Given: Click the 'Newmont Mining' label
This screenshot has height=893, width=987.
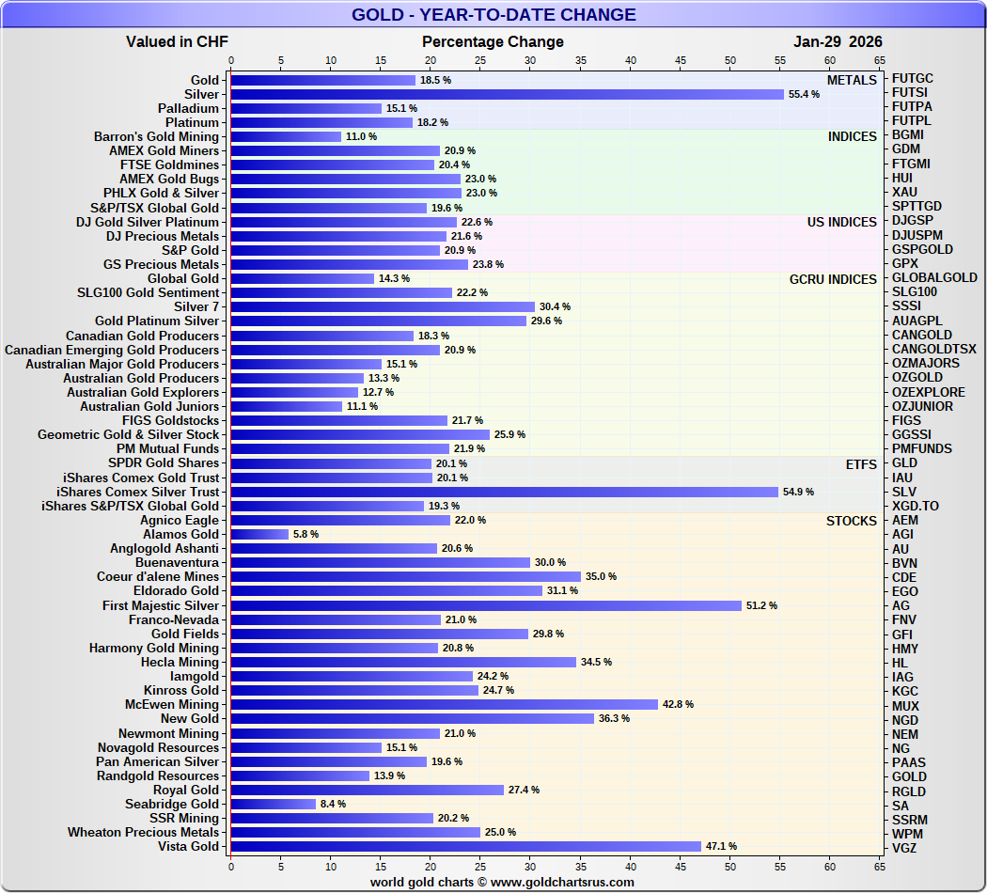Looking at the screenshot, I should tap(168, 734).
